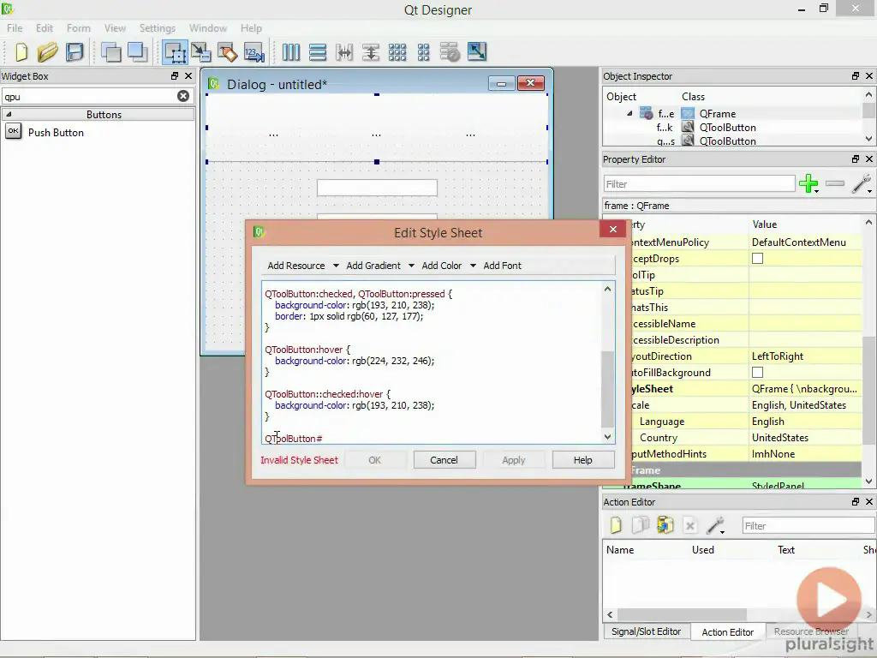This screenshot has width=877, height=658.
Task: Click the Property Editor filter field
Action: (699, 183)
